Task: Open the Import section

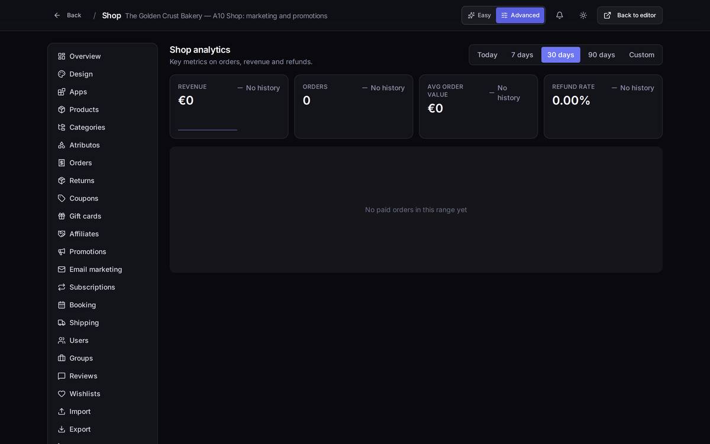Action: click(x=102, y=411)
